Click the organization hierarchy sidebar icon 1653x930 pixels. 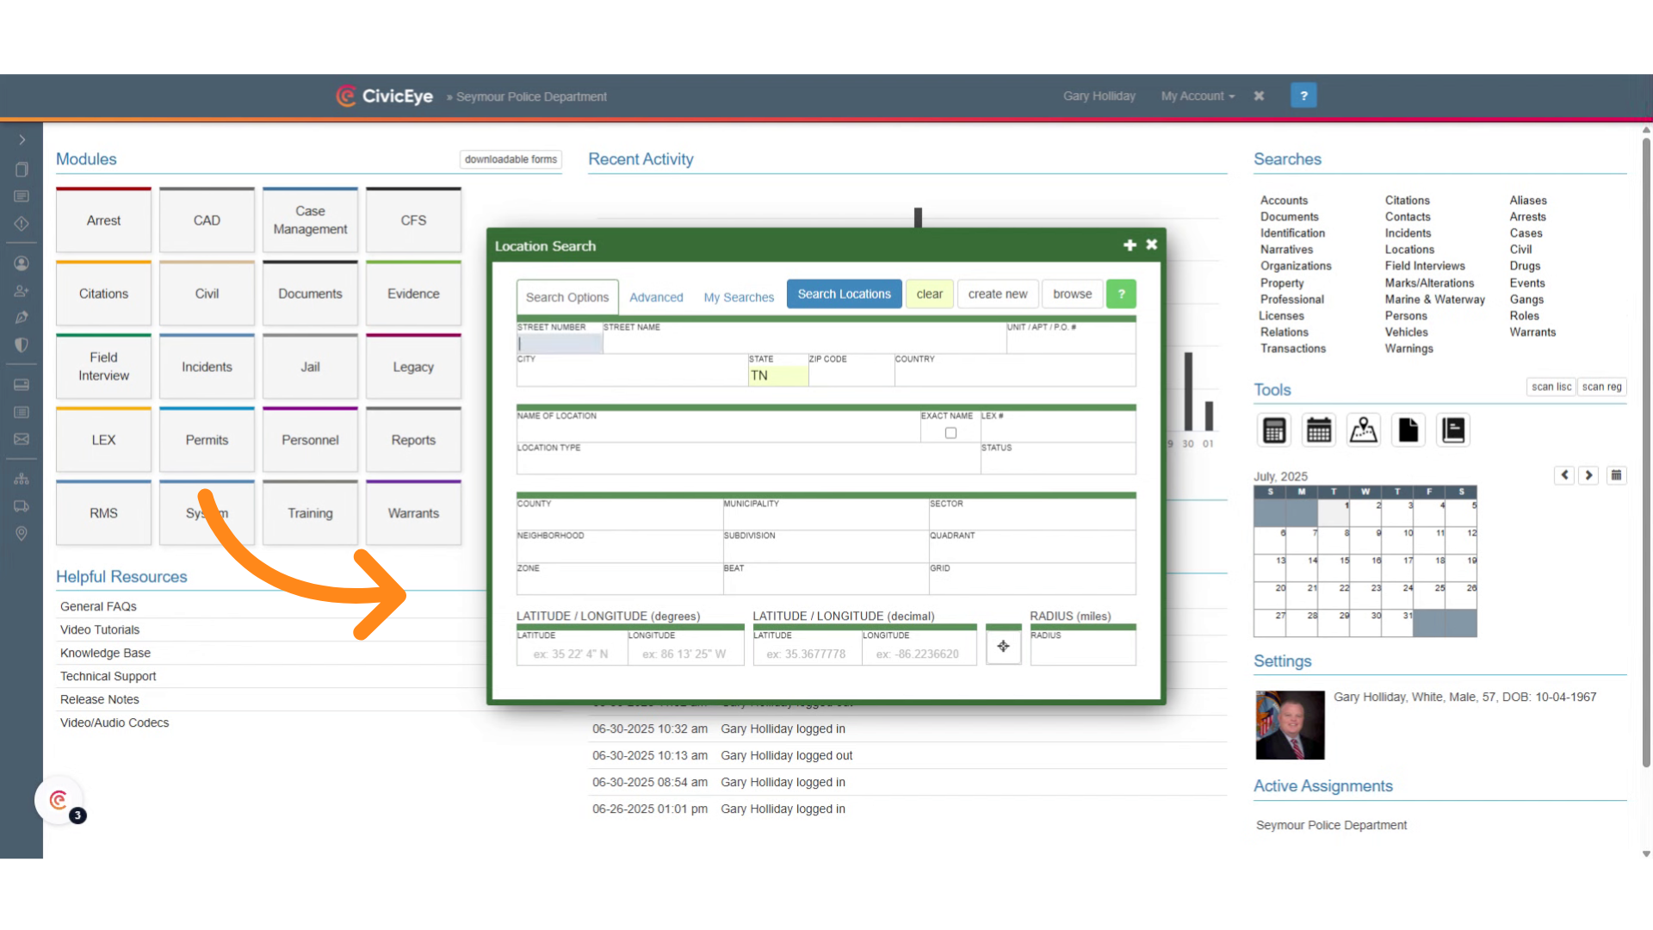click(22, 479)
